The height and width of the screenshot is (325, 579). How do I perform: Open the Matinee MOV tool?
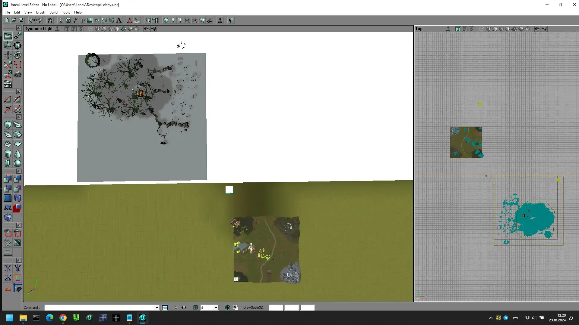click(x=8, y=84)
